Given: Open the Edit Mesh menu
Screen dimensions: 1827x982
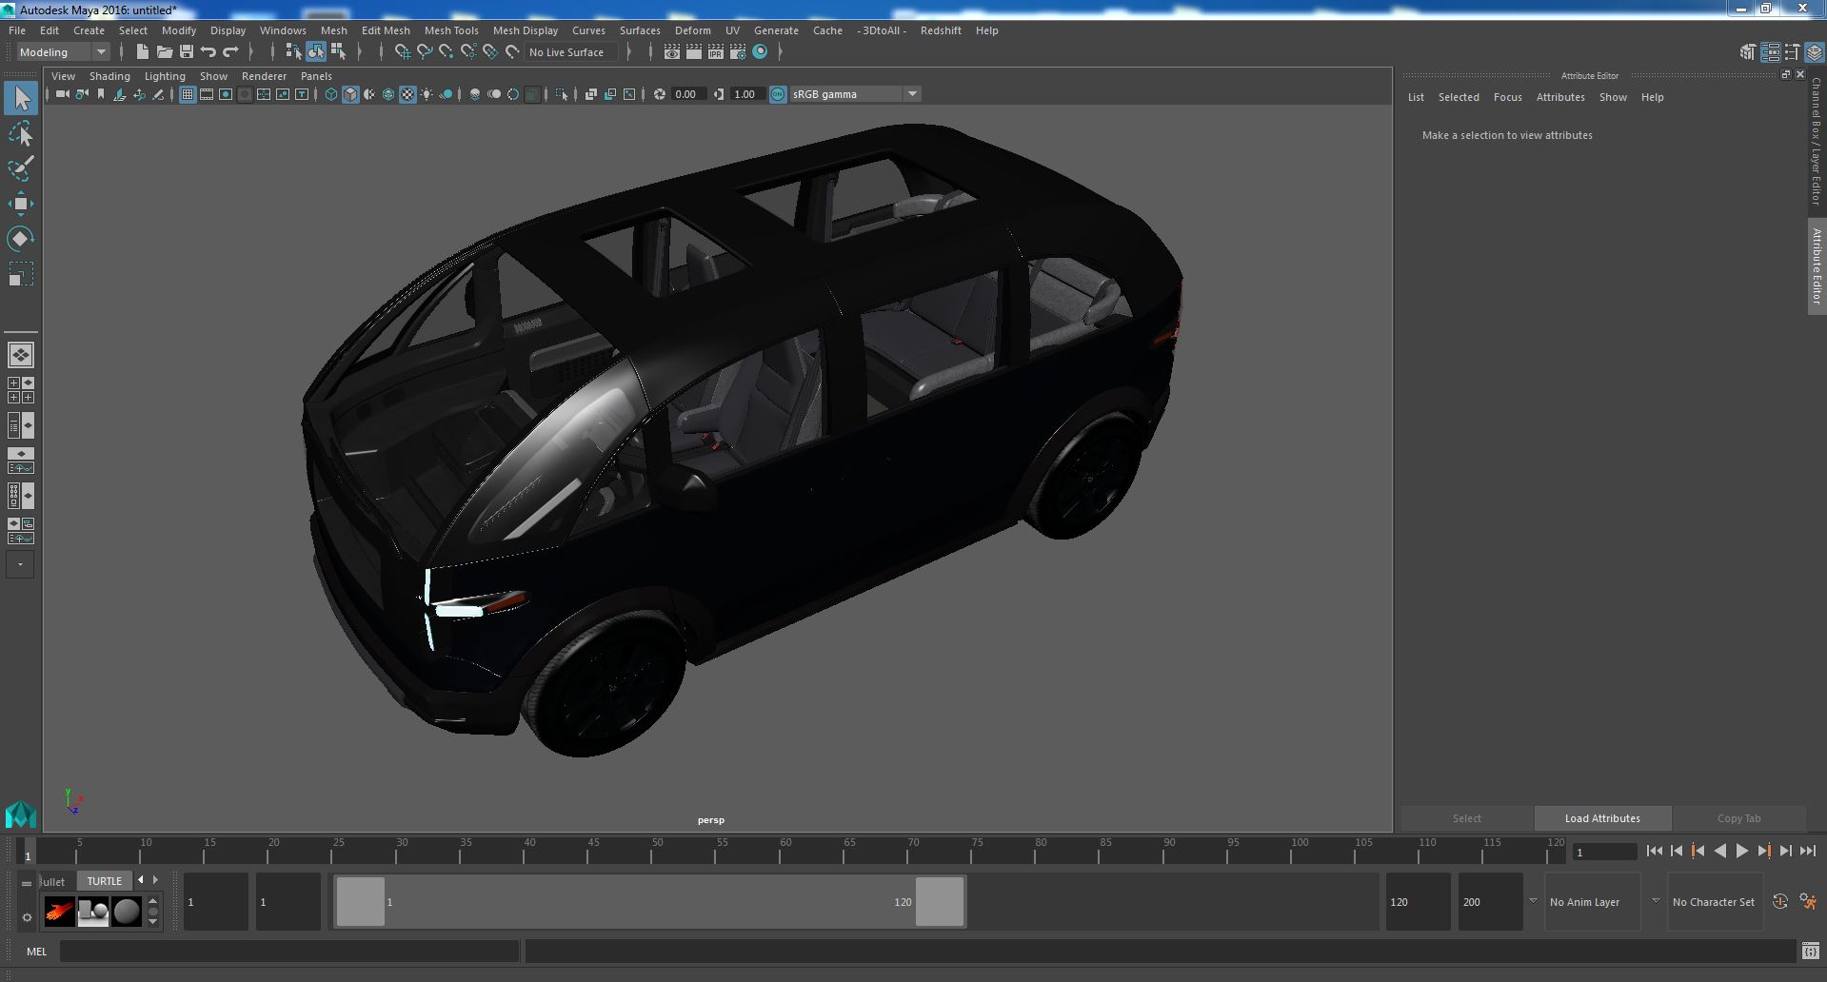Looking at the screenshot, I should pos(386,30).
